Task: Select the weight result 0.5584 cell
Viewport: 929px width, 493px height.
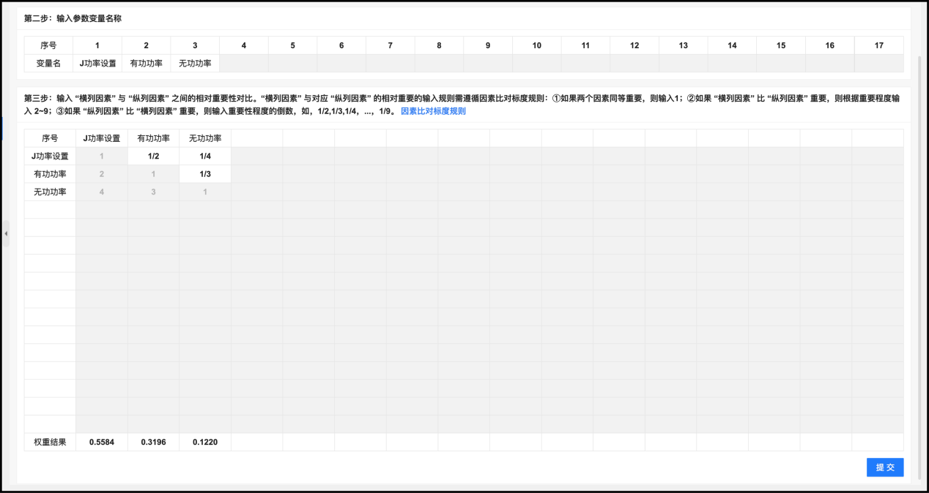Action: point(102,443)
